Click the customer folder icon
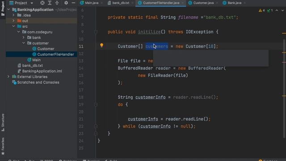 29,43
